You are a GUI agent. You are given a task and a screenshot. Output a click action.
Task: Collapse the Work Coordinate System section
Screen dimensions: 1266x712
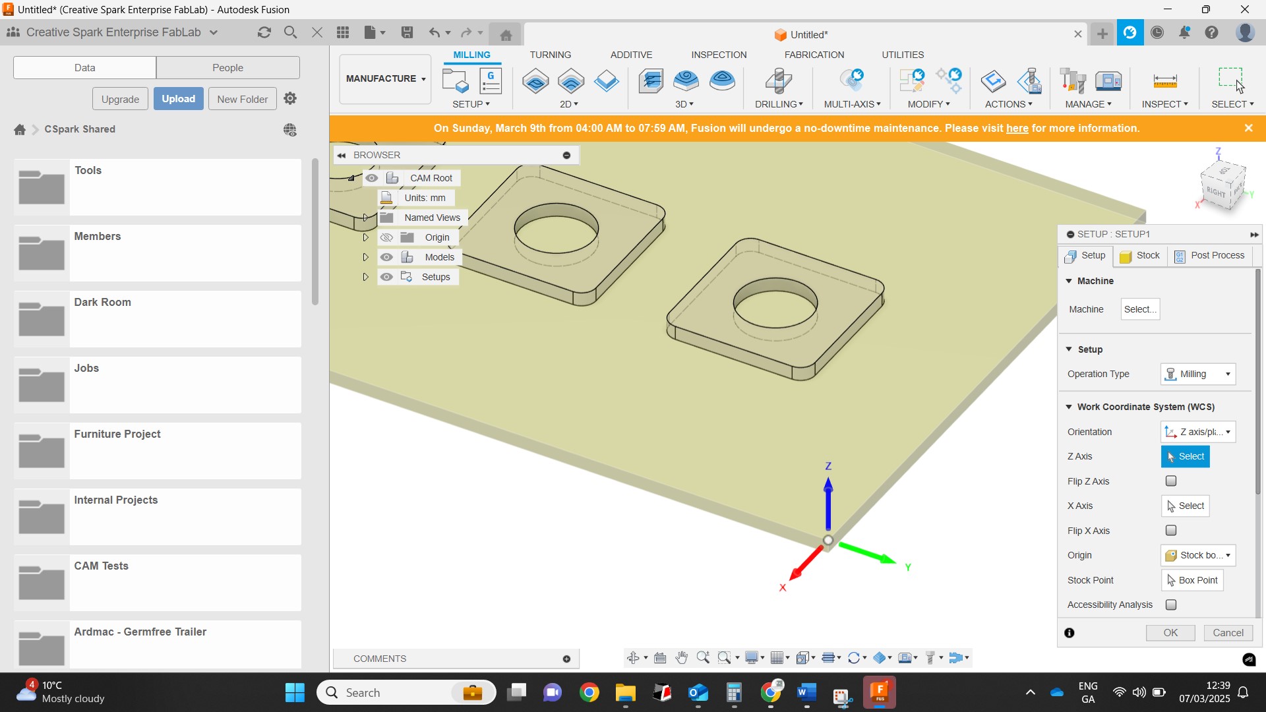[x=1069, y=407]
